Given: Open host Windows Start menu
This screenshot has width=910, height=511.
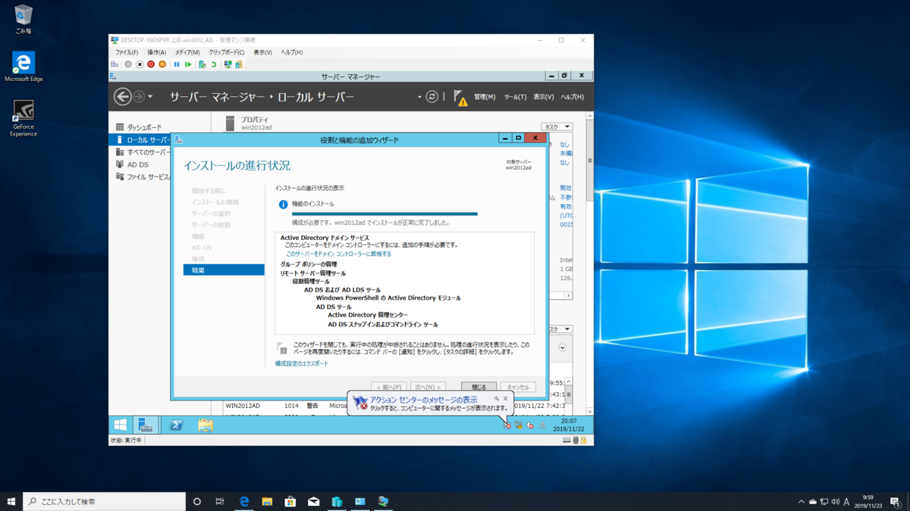Looking at the screenshot, I should click(11, 501).
